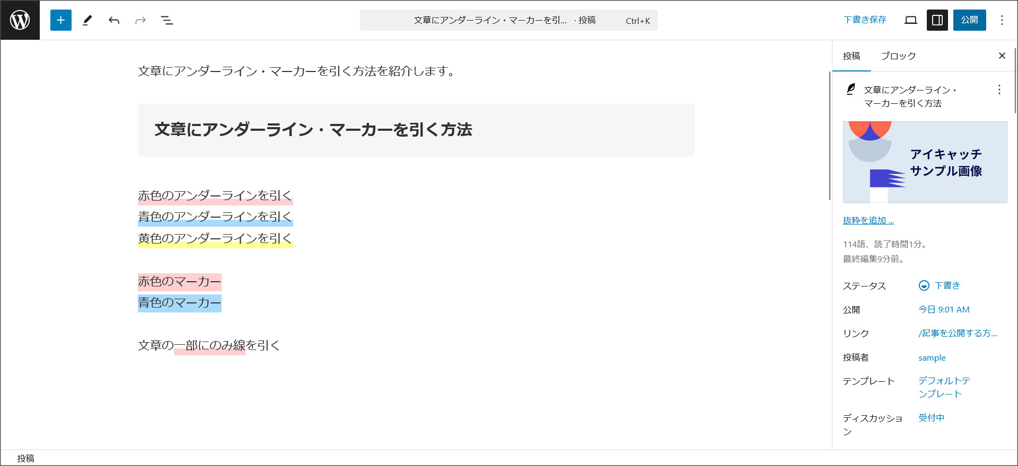Click the 下書き保存 button
Screen dimensions: 1018x466
pos(865,20)
